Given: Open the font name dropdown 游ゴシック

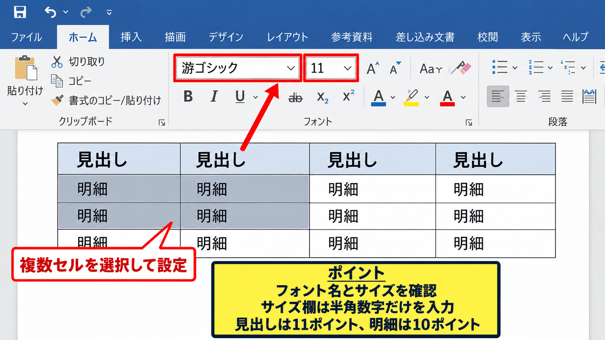Looking at the screenshot, I should [291, 68].
